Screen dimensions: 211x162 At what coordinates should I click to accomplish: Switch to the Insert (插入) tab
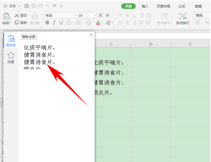coord(145,6)
